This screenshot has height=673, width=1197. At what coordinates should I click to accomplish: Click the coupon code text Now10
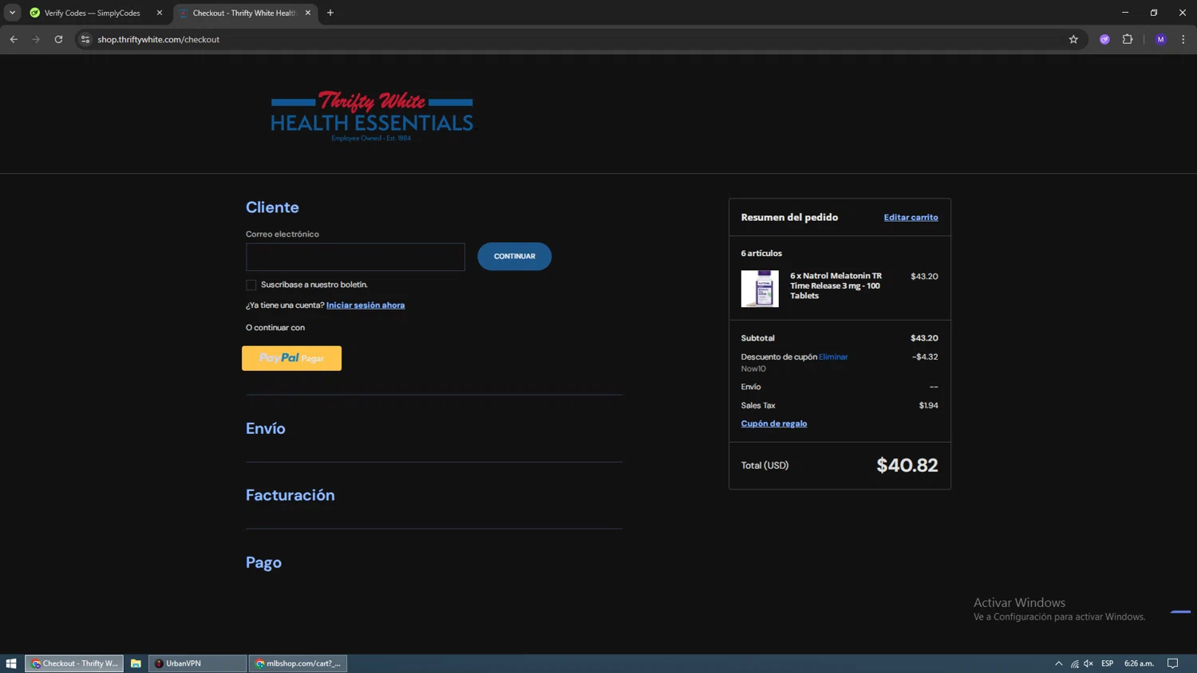[x=753, y=368]
